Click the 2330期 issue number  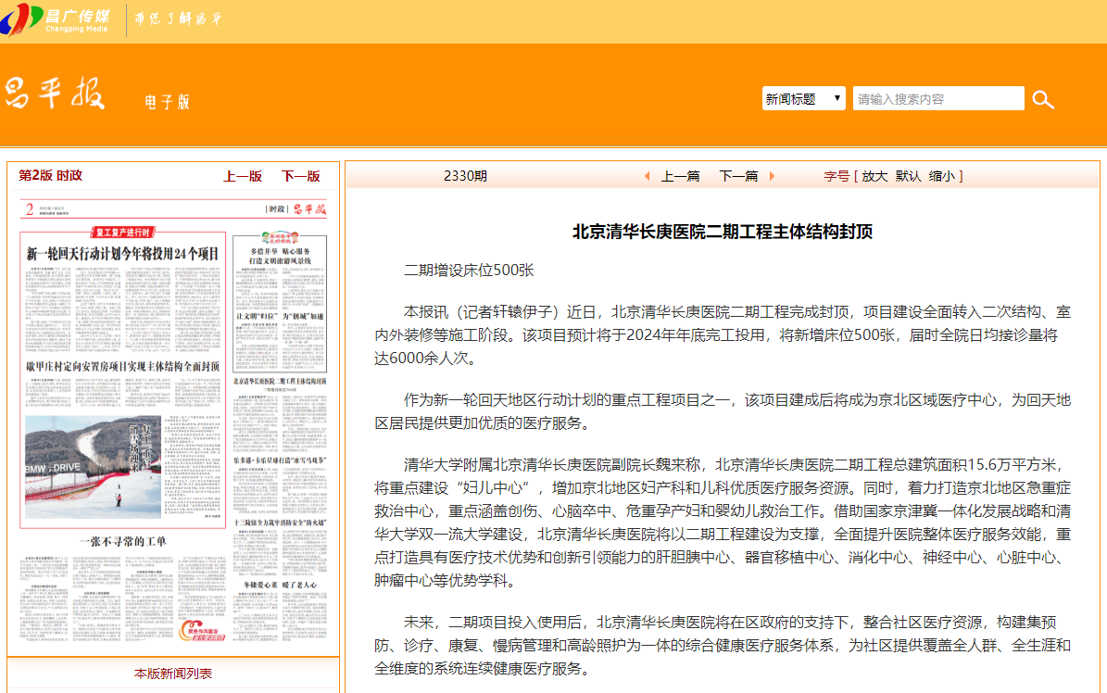[x=465, y=176]
